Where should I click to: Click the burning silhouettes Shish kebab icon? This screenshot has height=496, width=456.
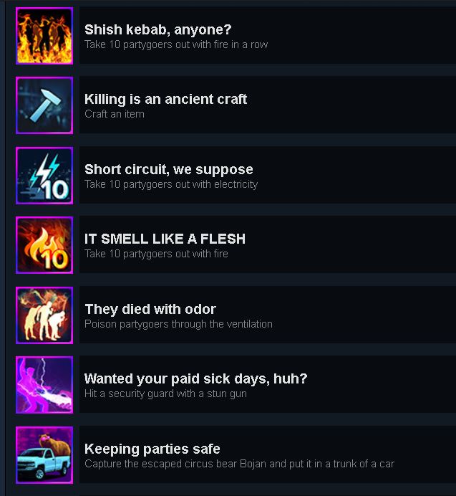point(44,36)
